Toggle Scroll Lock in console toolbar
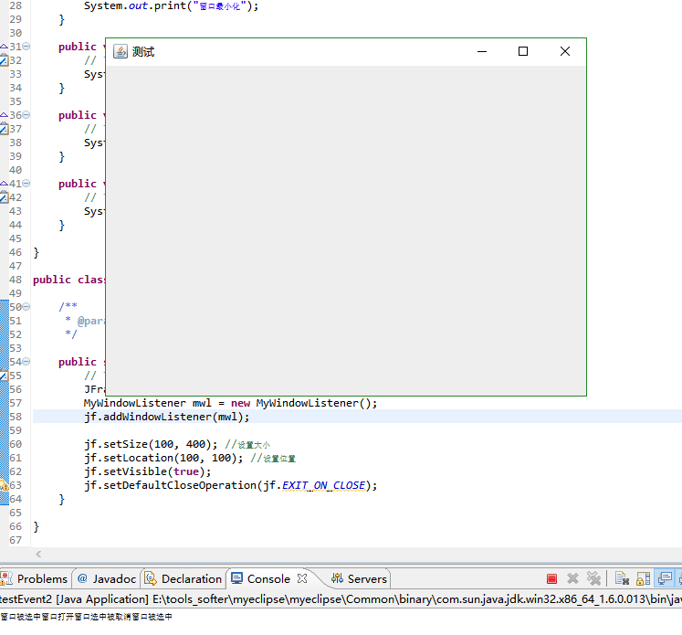Screen dimensions: 682x635 coord(643,578)
